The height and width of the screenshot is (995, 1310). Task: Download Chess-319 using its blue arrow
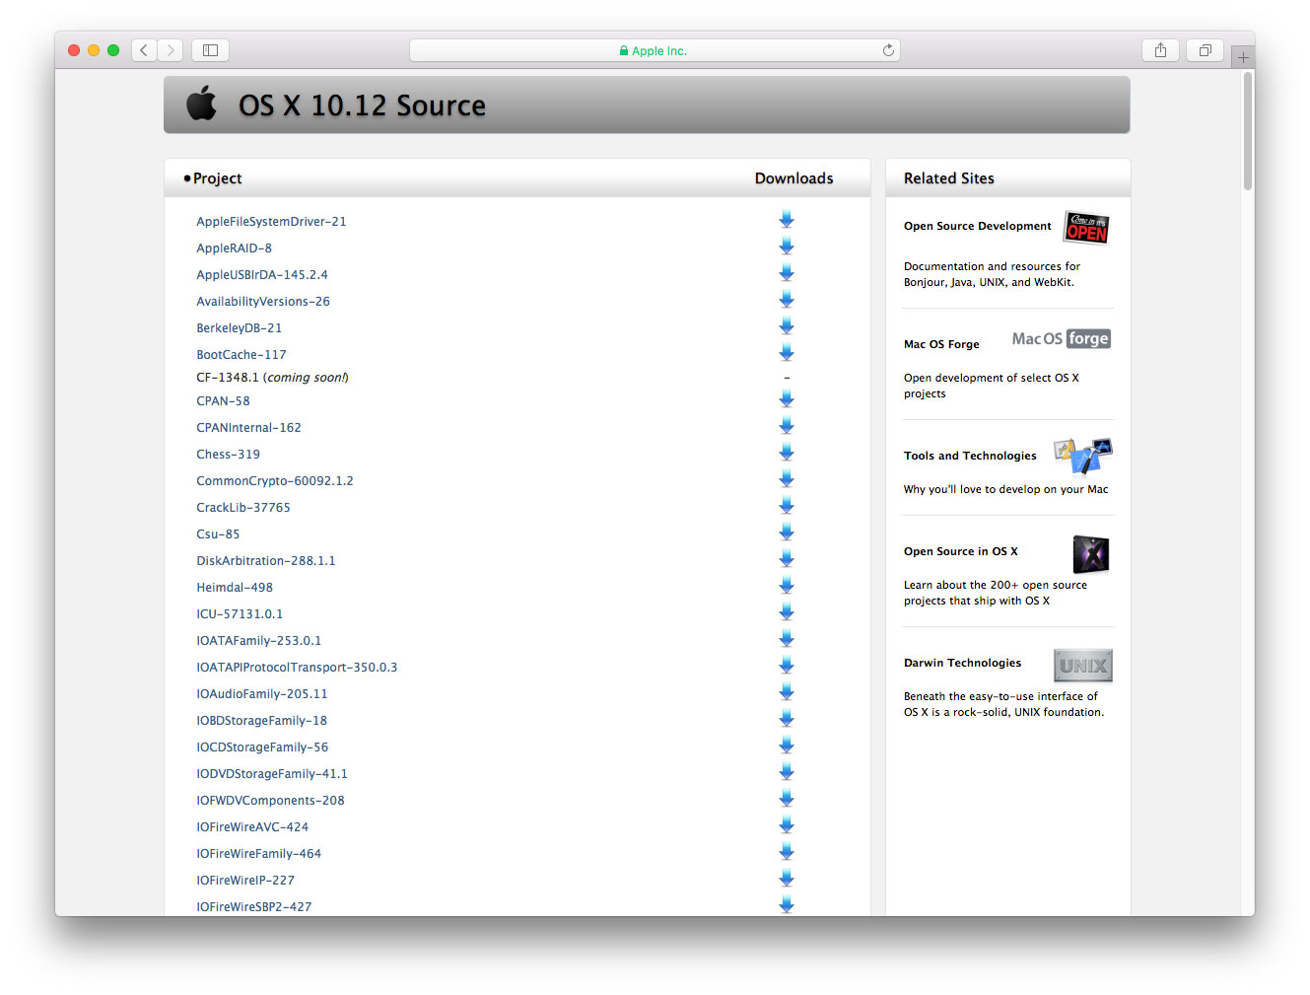786,452
